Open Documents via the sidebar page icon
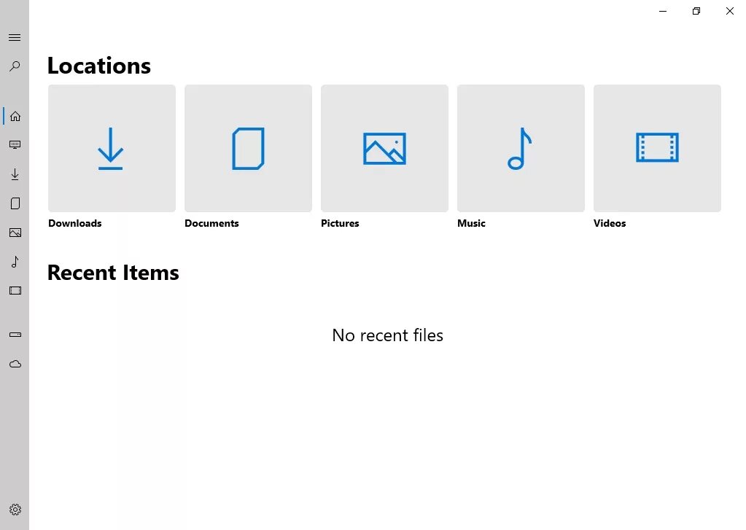The height and width of the screenshot is (530, 746). point(15,203)
